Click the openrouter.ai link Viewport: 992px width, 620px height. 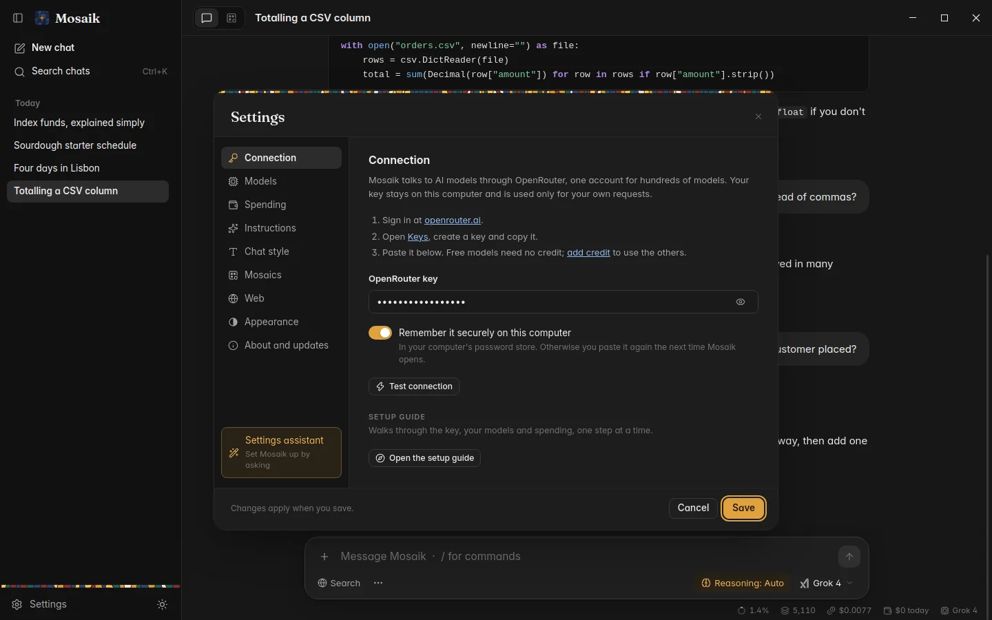click(453, 220)
